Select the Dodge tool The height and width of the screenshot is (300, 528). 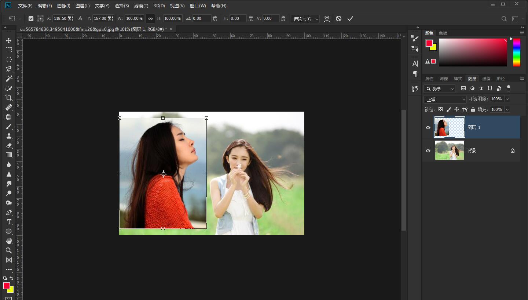pos(9,193)
